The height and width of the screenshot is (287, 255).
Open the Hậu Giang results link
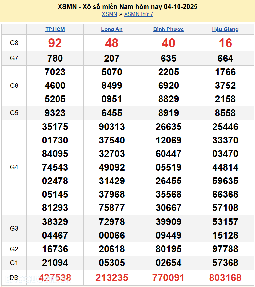coord(225,29)
